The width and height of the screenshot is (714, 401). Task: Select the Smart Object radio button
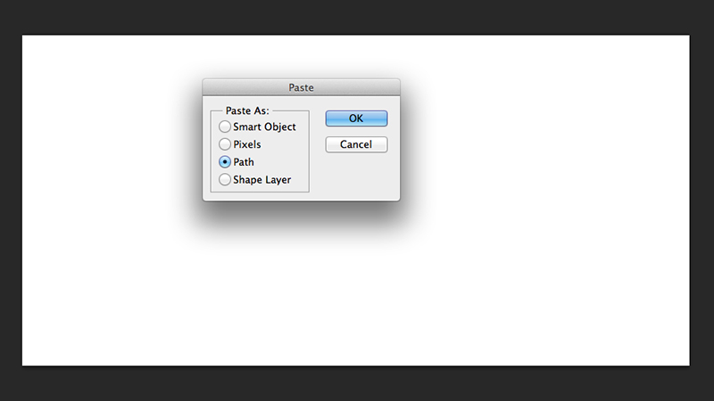[225, 127]
